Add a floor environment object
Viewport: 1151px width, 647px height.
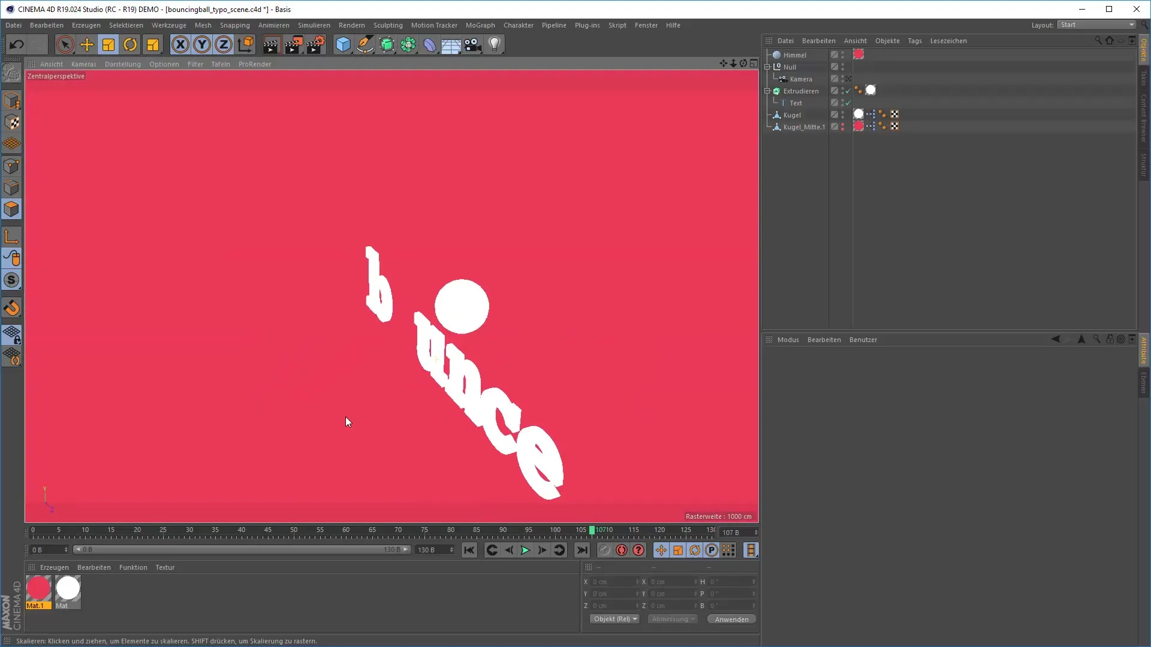(x=451, y=44)
